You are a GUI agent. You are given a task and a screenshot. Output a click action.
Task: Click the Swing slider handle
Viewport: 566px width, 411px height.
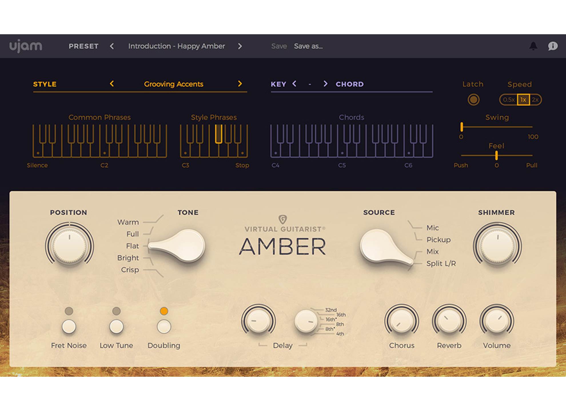[x=462, y=127]
